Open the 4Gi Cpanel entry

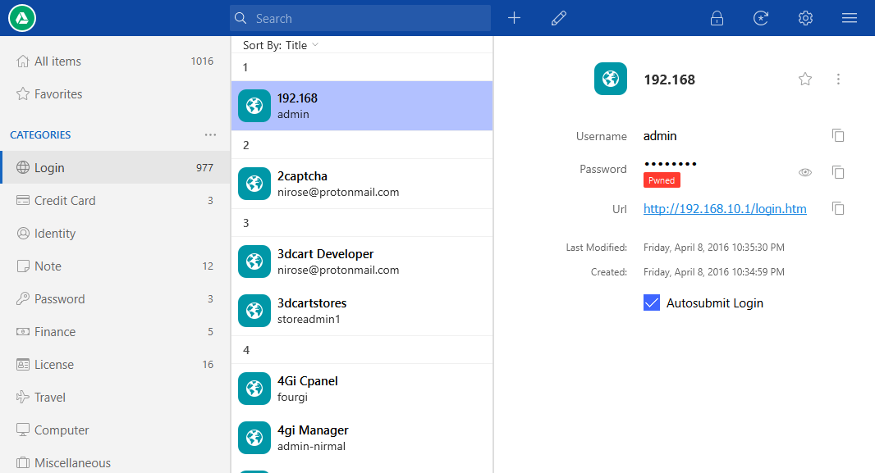[x=362, y=389]
